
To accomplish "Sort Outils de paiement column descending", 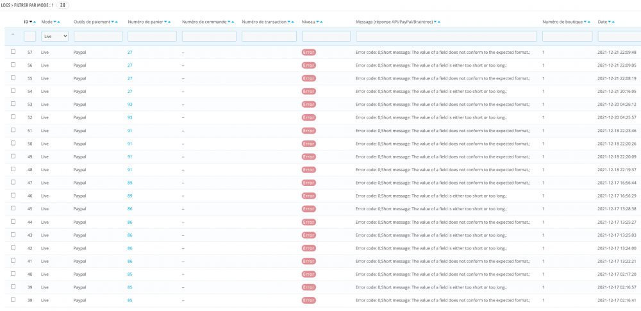I will point(113,22).
